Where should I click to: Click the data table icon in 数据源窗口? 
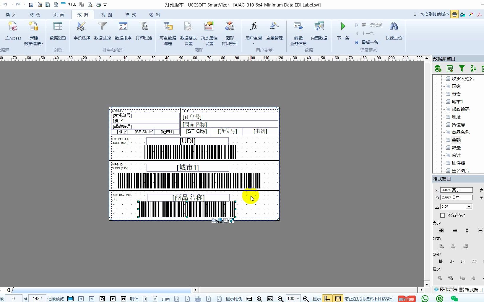click(450, 69)
